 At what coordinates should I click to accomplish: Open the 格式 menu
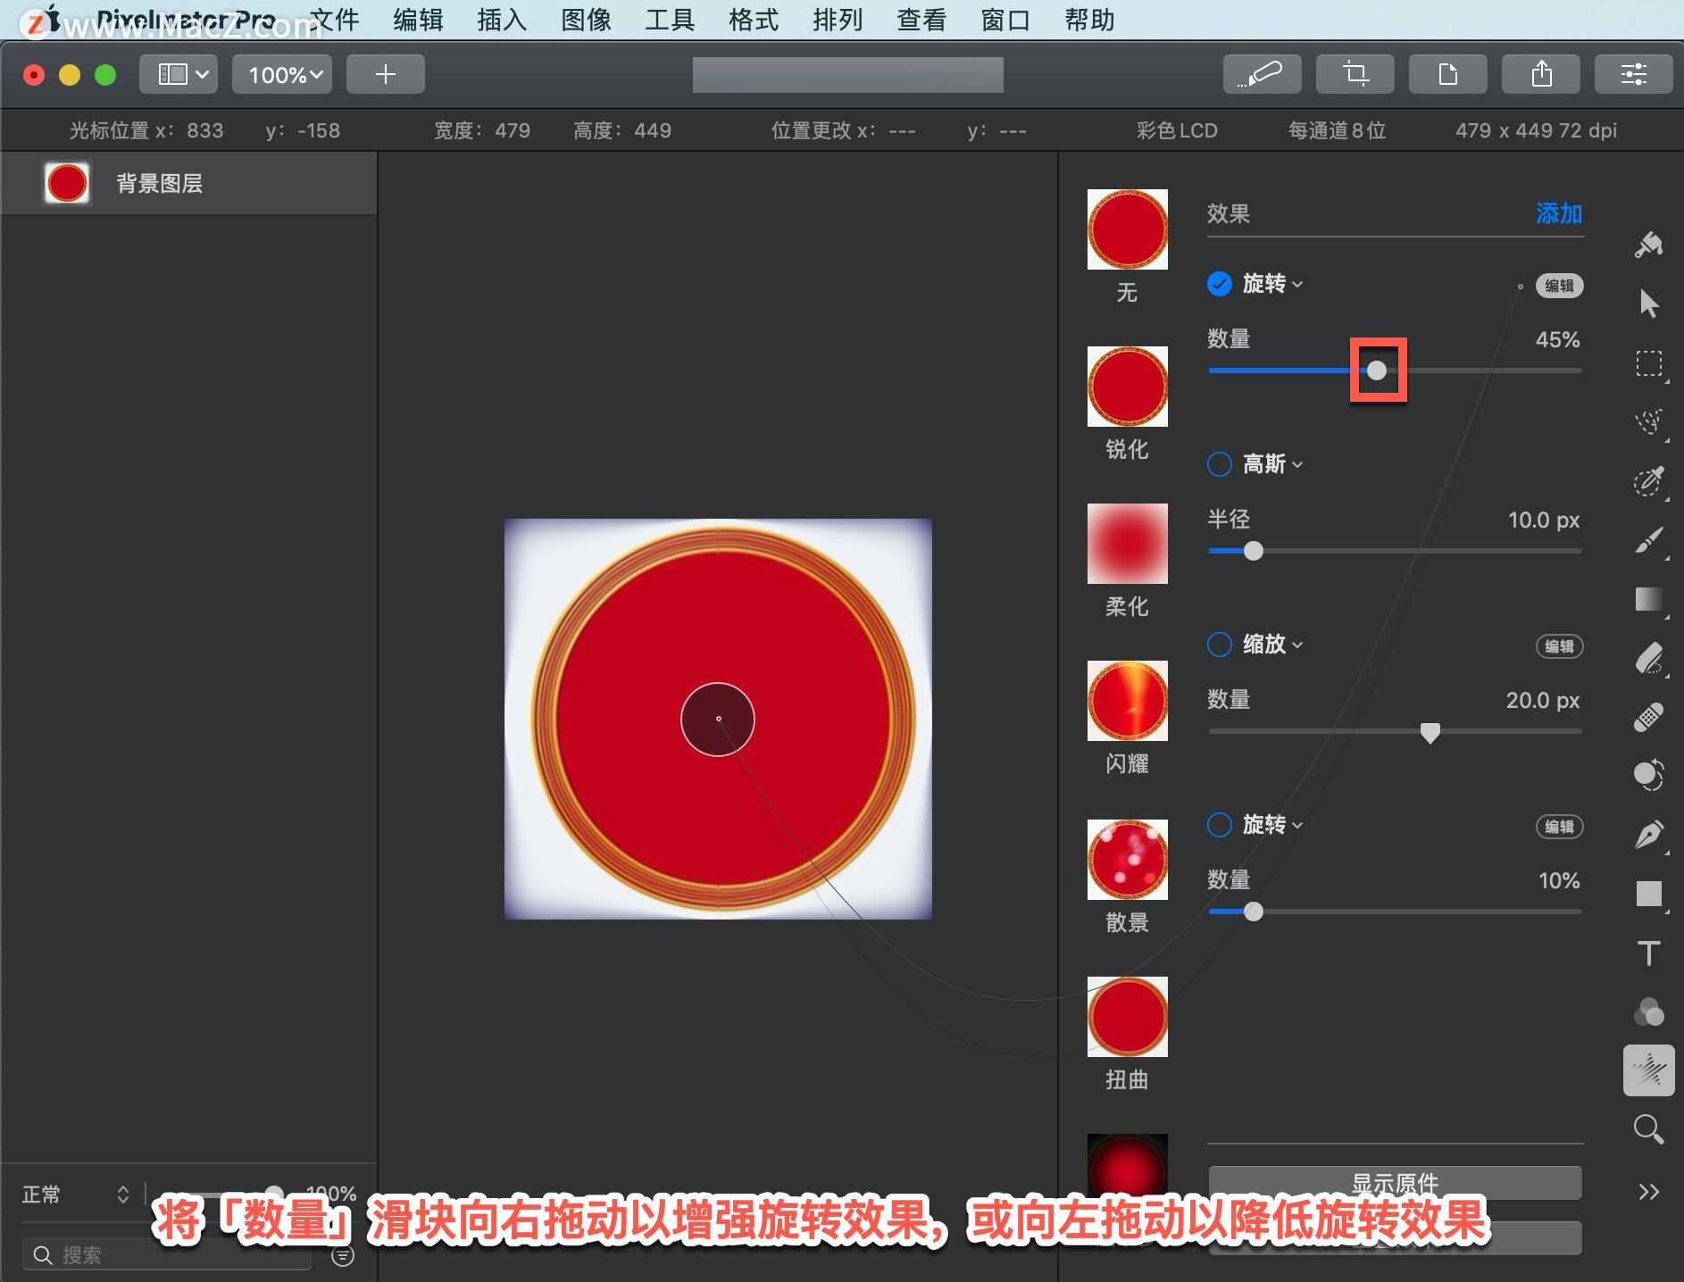click(x=753, y=20)
